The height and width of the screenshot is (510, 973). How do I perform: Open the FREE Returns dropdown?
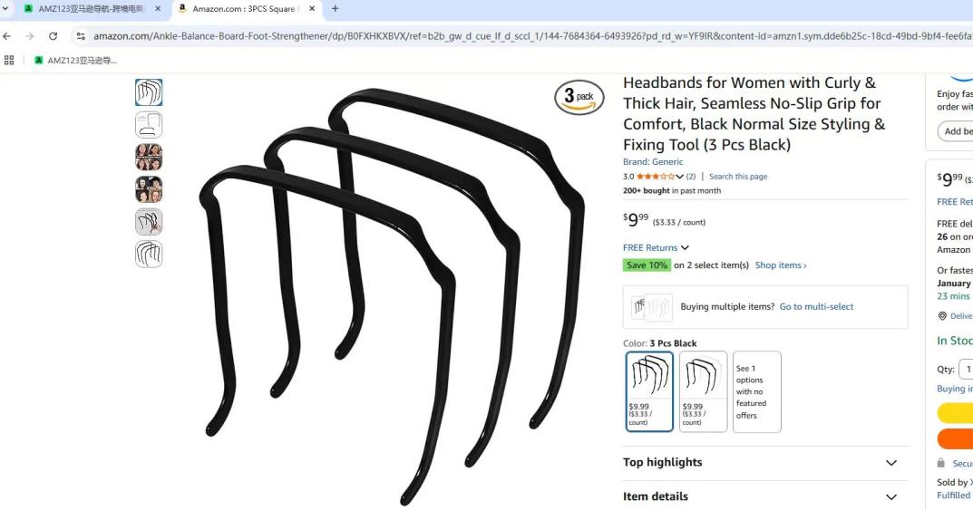click(656, 248)
